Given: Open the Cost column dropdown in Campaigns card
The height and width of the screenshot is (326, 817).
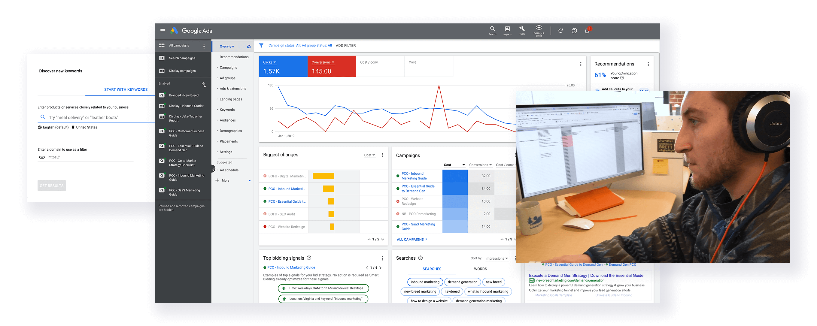Looking at the screenshot, I should [x=454, y=165].
